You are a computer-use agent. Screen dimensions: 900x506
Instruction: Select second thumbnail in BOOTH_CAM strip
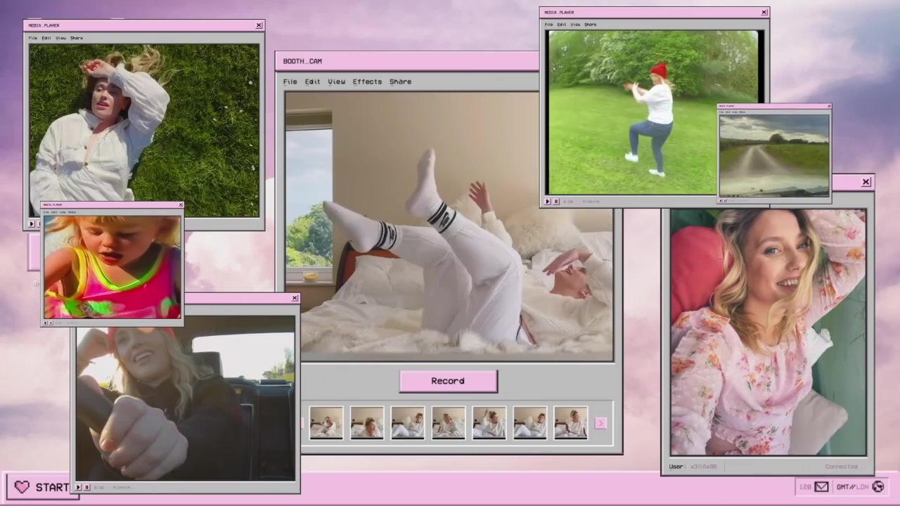[x=367, y=423]
